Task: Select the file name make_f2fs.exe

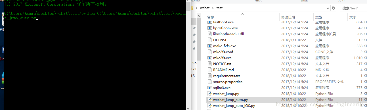Action: (225, 46)
